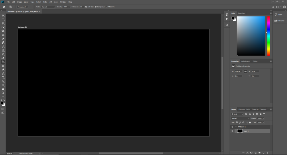Open the layer Kind filter dropdown
Viewport: 287px width, 155px height.
(237, 114)
